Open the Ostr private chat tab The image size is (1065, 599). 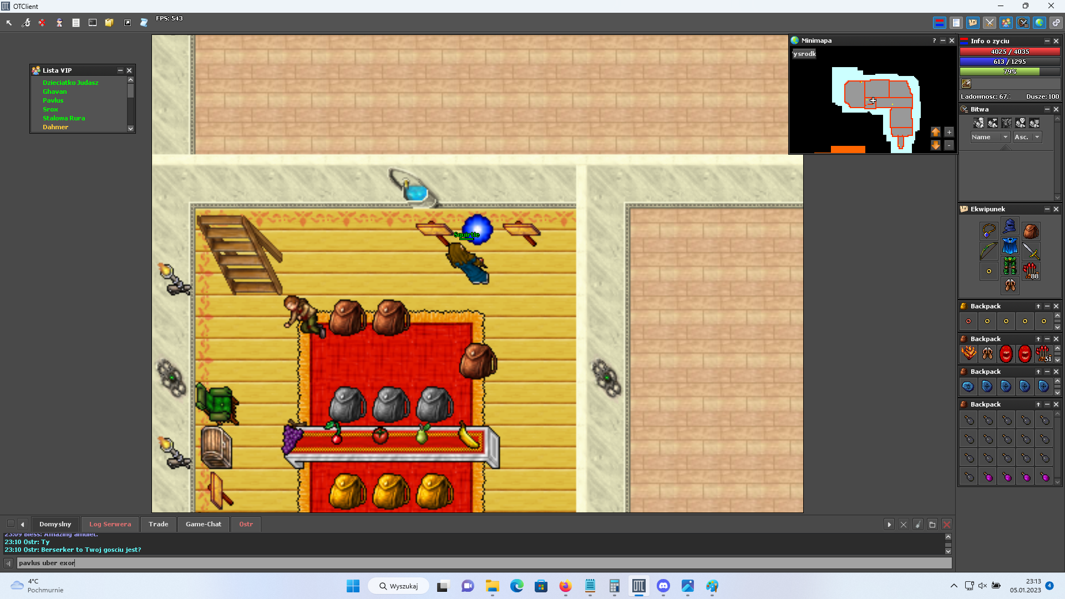tap(246, 524)
